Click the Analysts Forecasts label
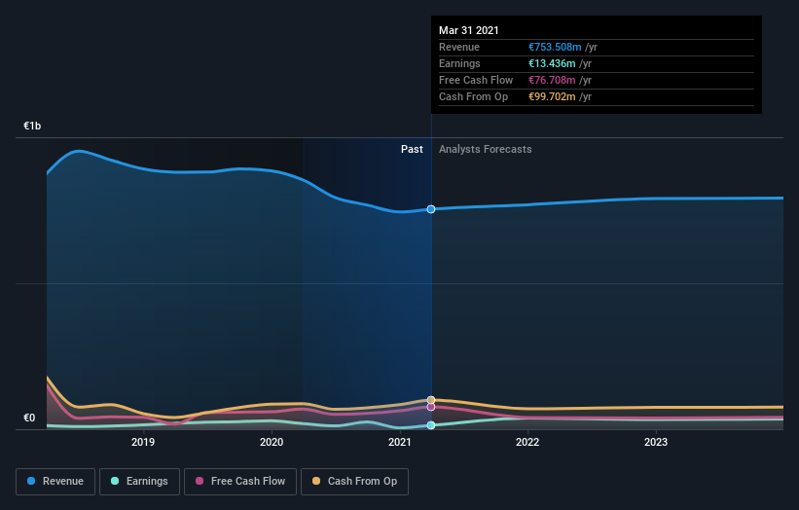The image size is (799, 510). click(x=485, y=149)
